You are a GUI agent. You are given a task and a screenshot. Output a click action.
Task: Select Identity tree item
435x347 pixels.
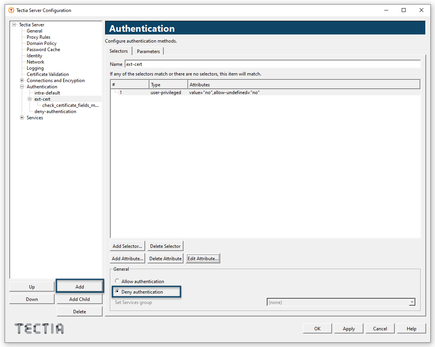[x=34, y=55]
